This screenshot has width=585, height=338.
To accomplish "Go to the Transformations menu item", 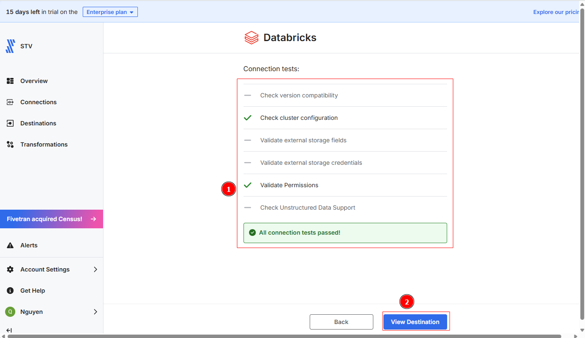I will click(x=44, y=144).
